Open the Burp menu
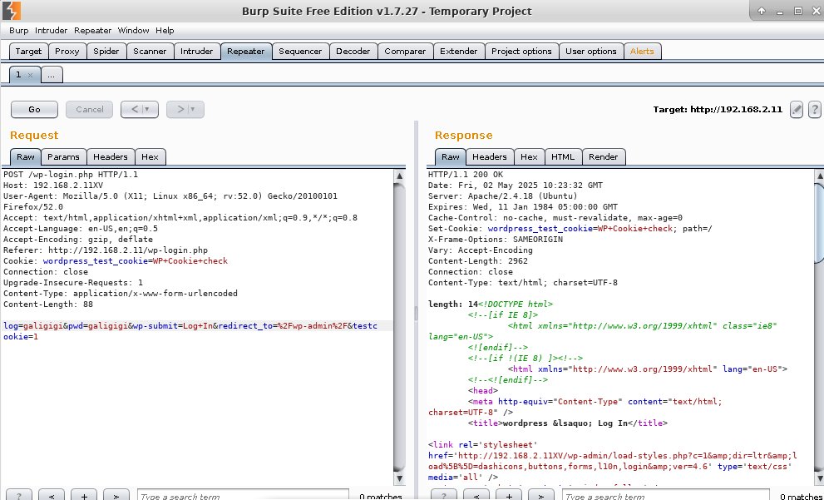The image size is (824, 500). coord(19,31)
